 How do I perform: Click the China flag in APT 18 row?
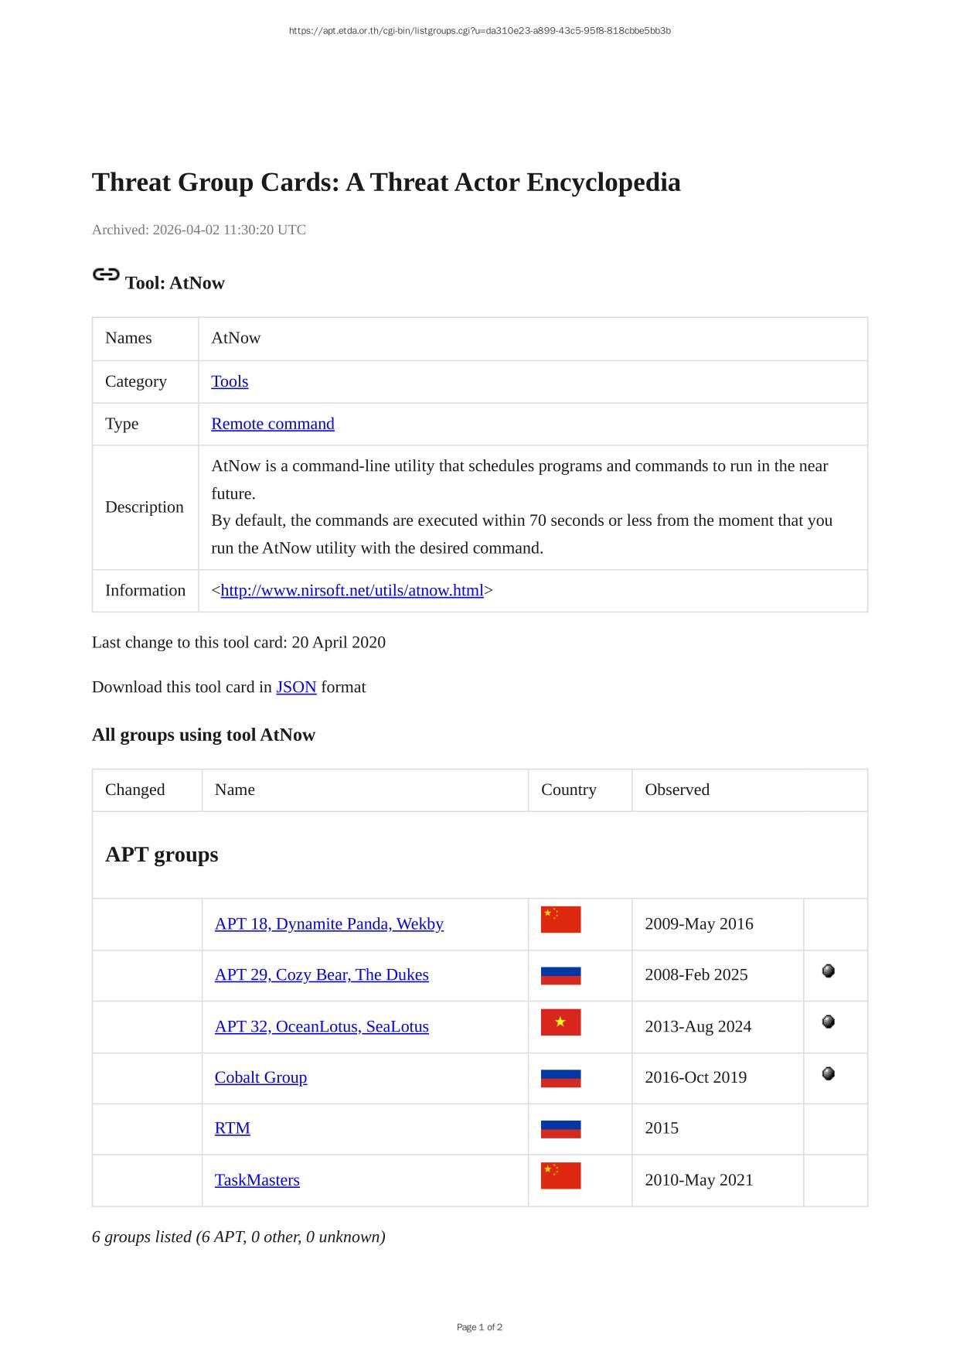[x=560, y=920]
